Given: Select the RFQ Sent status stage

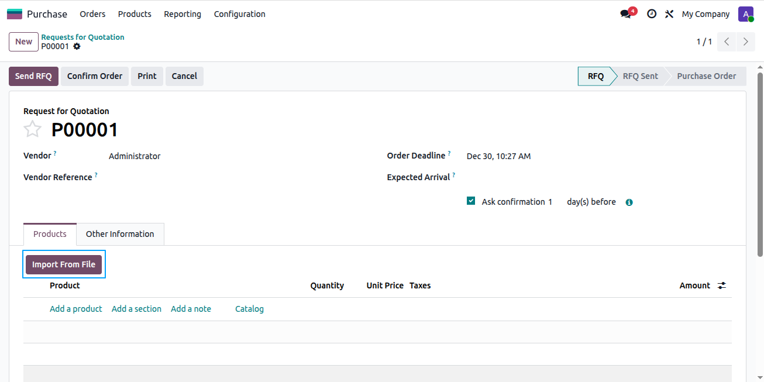Looking at the screenshot, I should click(x=640, y=76).
